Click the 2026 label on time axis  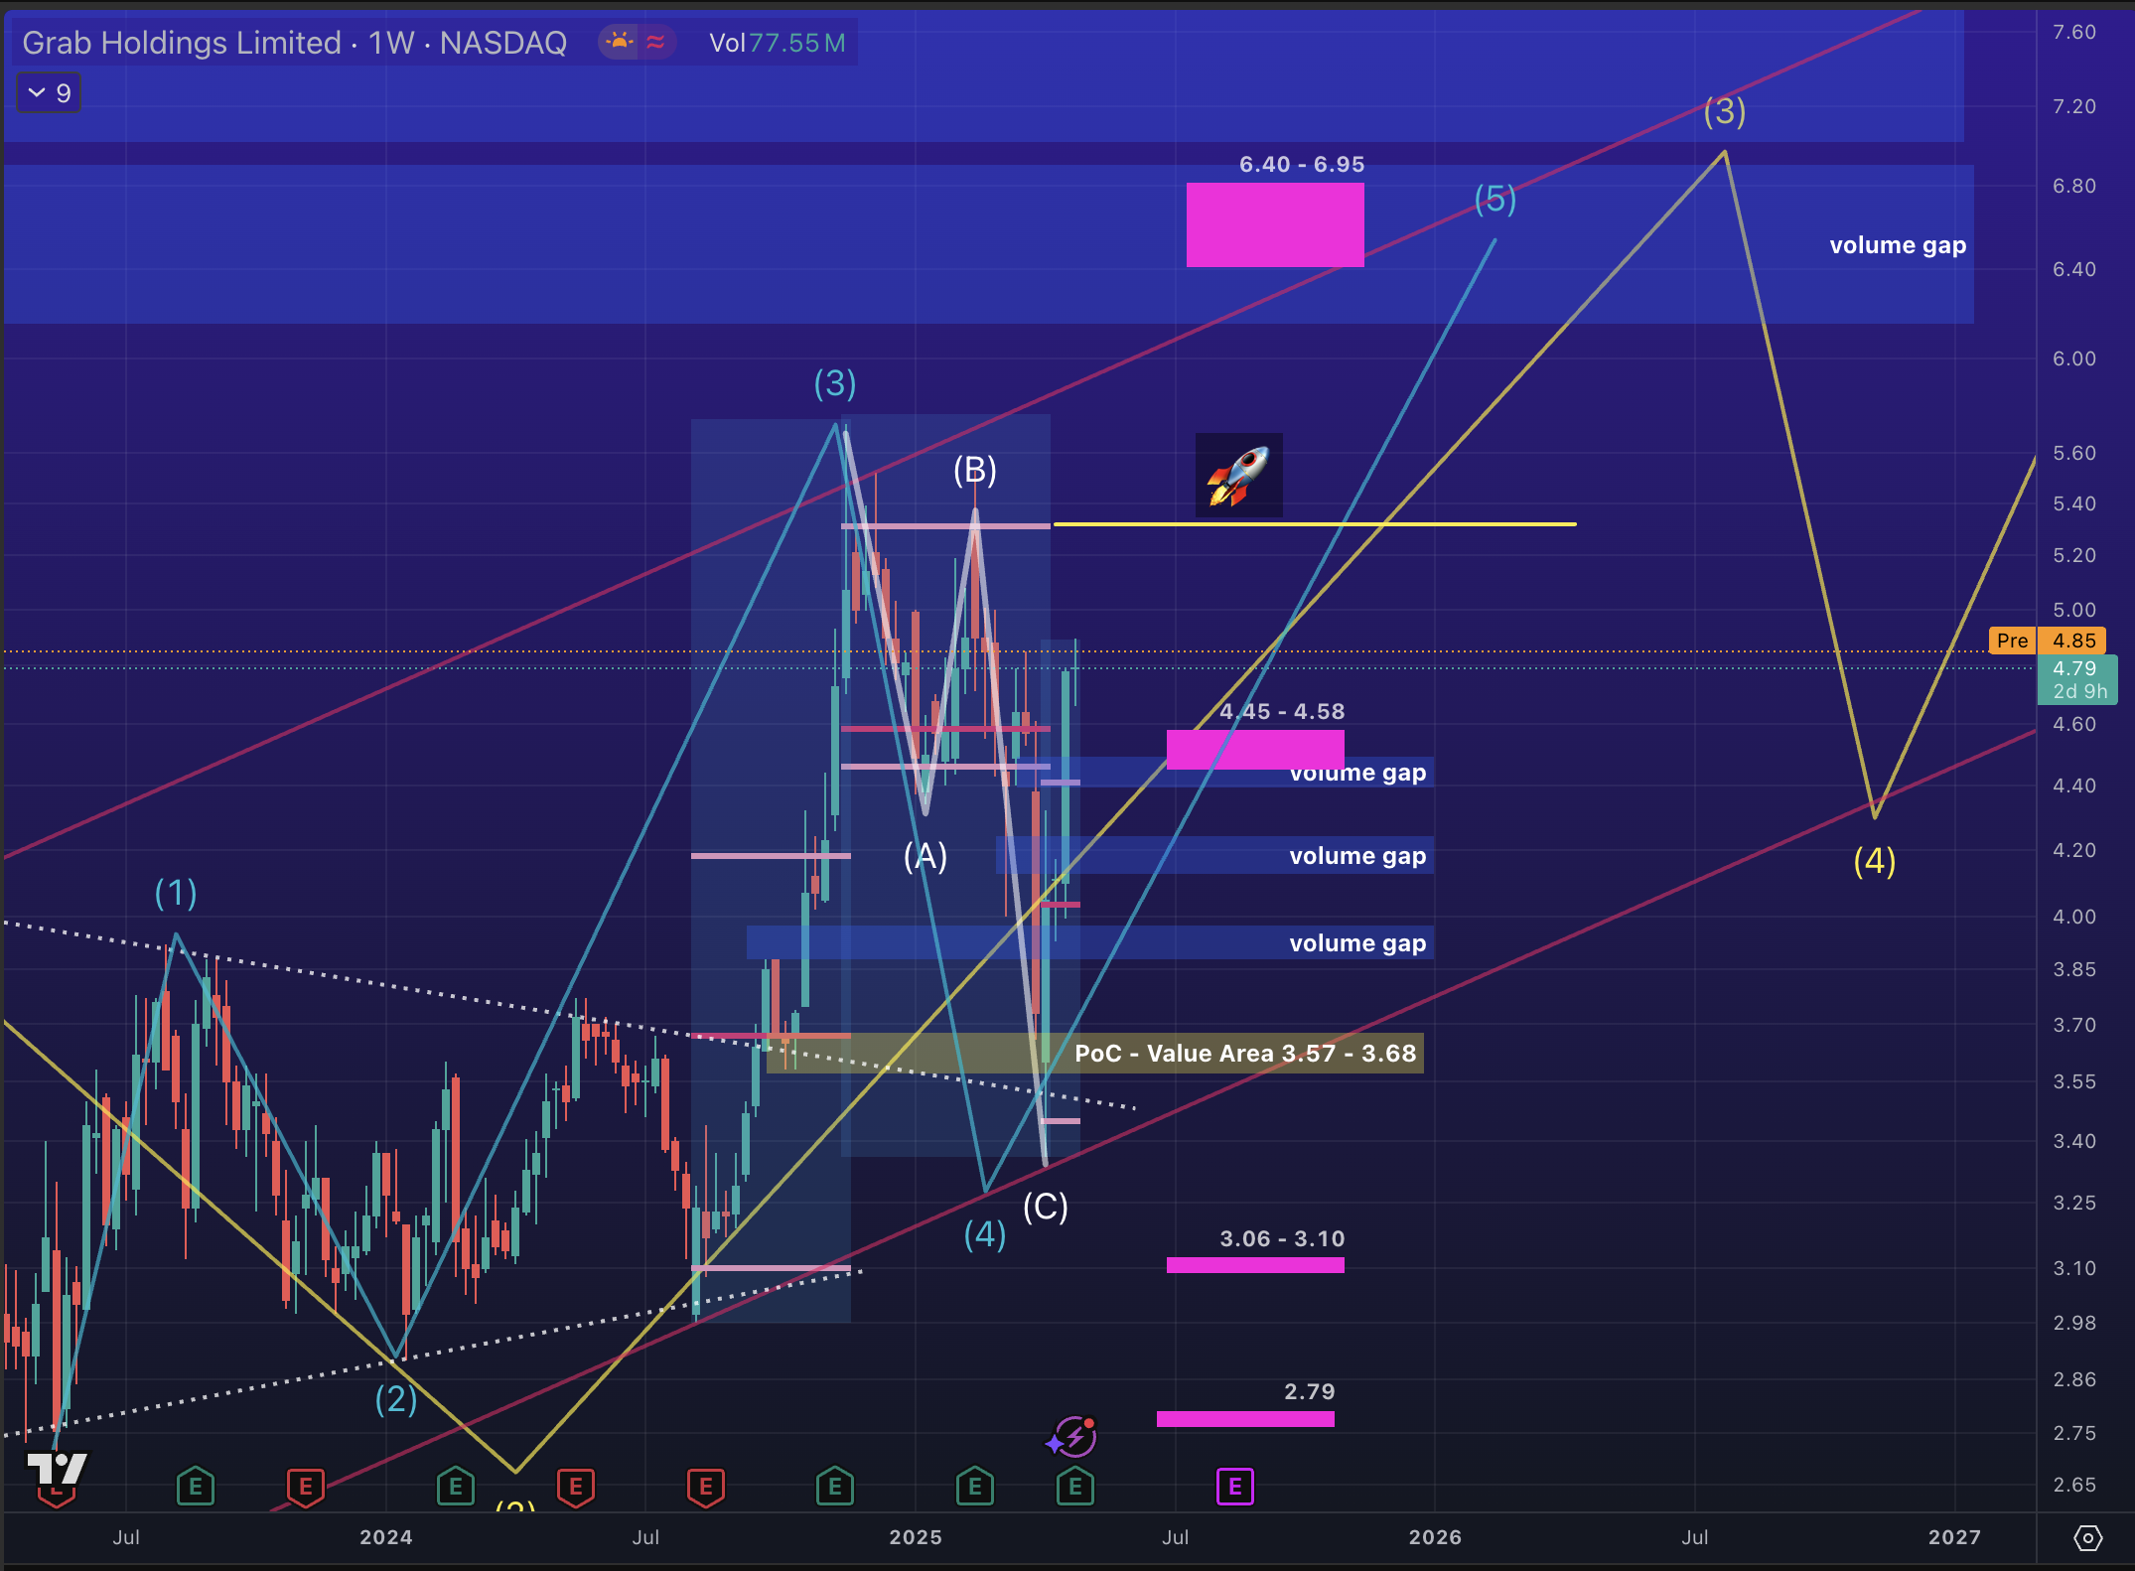(x=1435, y=1537)
